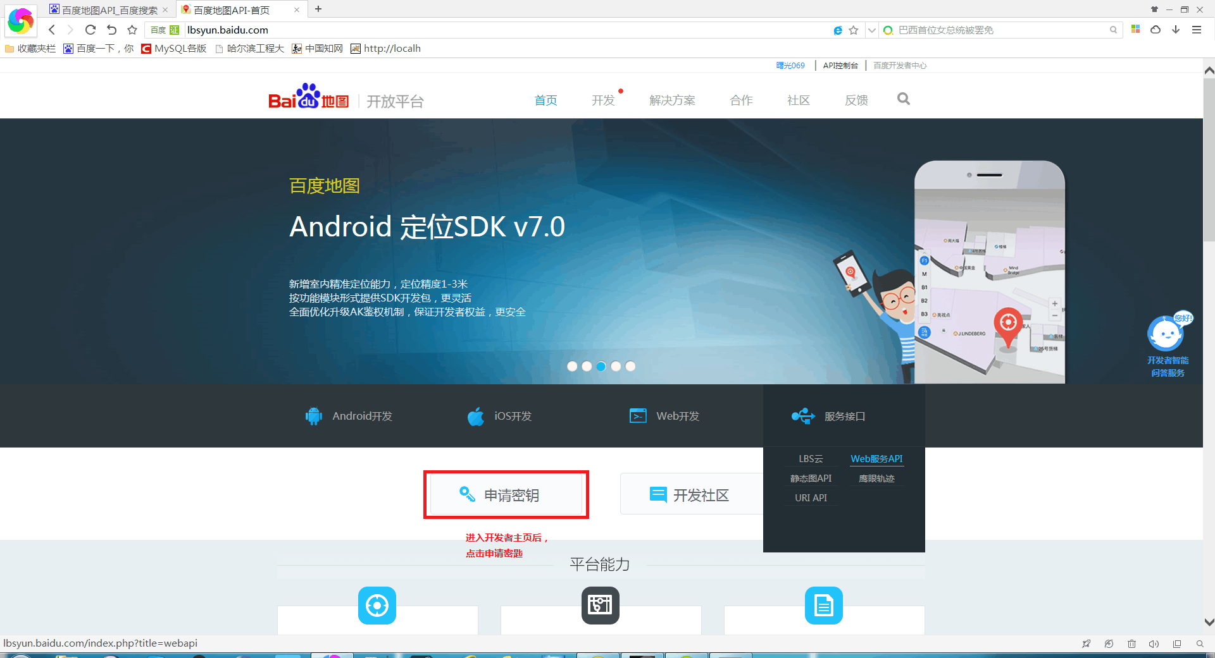Select the iOS开发 Apple icon
1215x658 pixels.
[476, 416]
